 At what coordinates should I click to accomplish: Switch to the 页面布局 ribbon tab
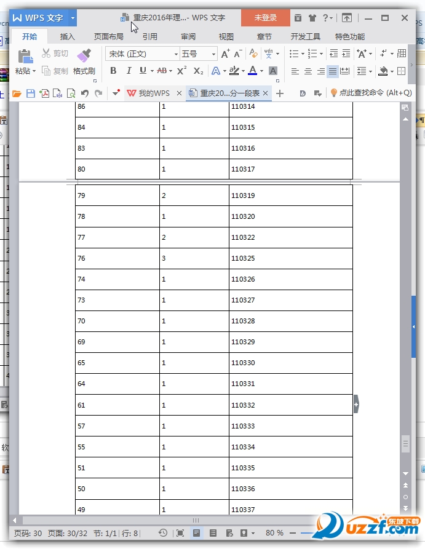[x=109, y=36]
